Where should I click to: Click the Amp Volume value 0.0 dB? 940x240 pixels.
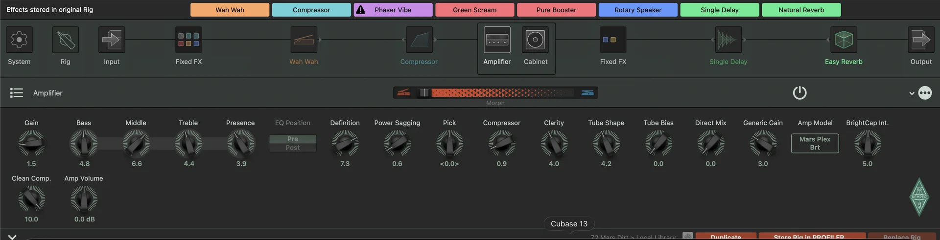(x=84, y=219)
